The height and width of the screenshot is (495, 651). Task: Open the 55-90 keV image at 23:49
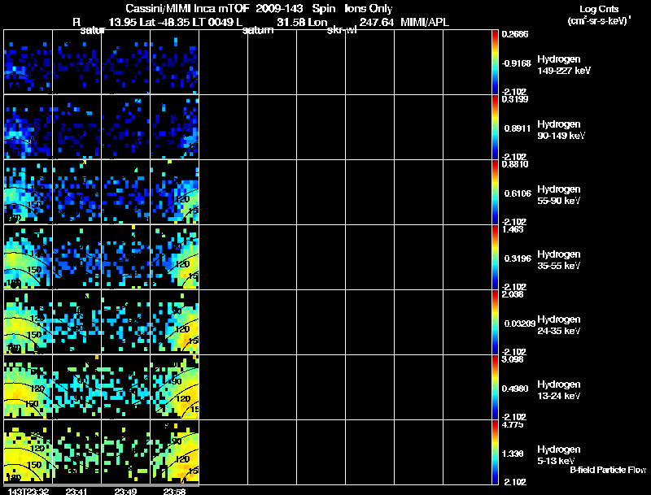click(x=126, y=192)
